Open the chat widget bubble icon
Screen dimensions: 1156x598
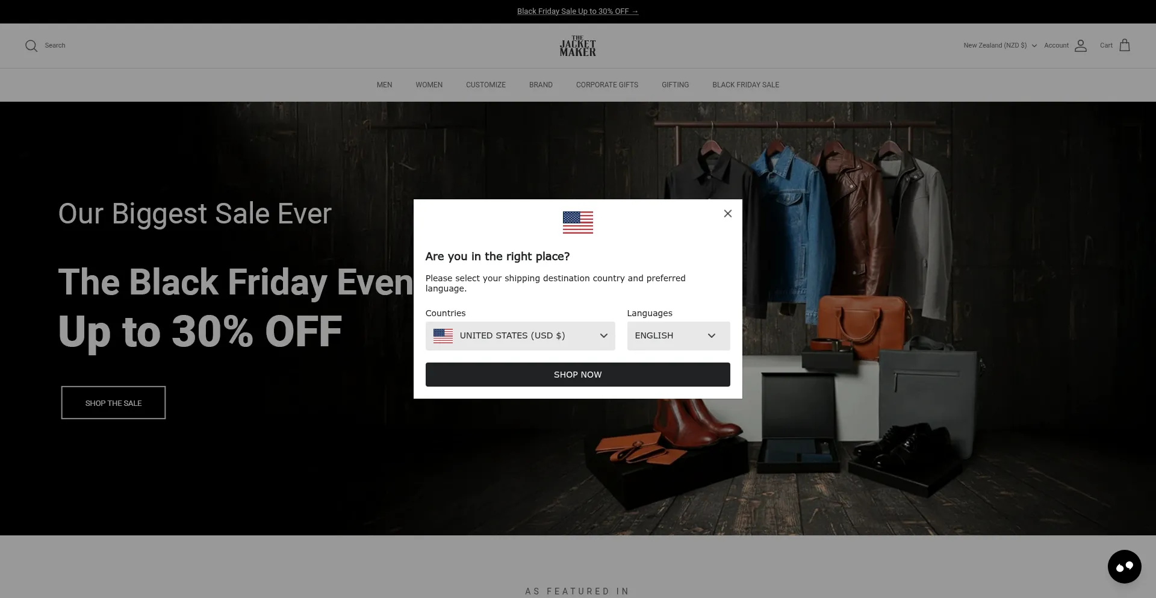tap(1125, 567)
